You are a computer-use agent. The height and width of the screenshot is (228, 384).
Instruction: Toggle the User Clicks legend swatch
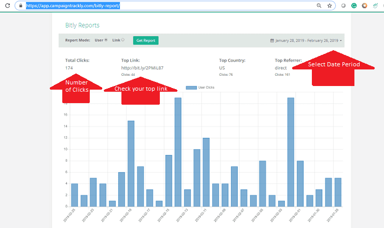click(x=191, y=88)
